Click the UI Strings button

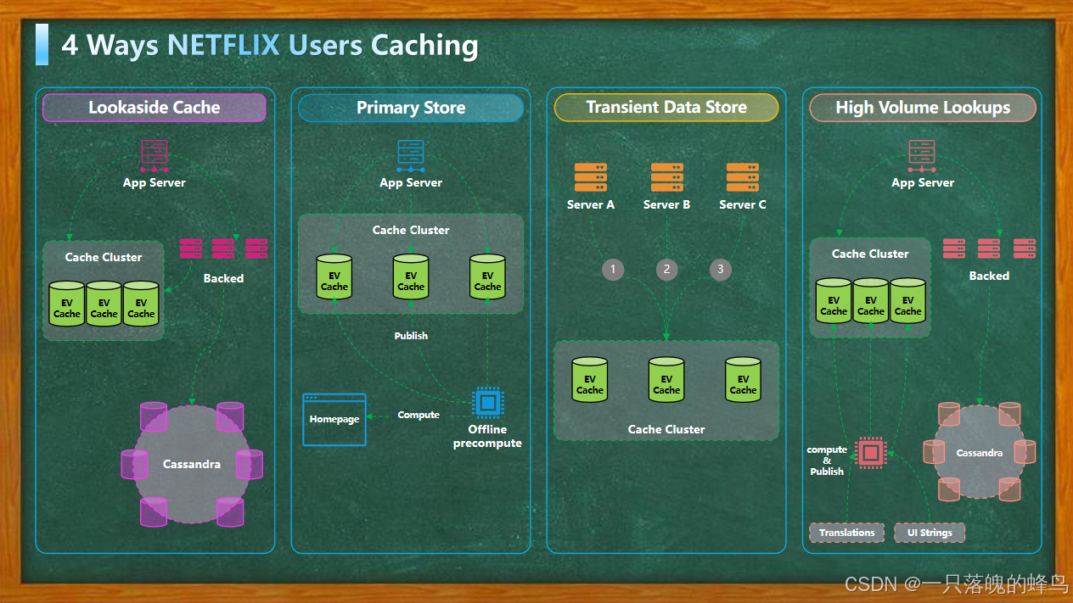click(x=929, y=533)
